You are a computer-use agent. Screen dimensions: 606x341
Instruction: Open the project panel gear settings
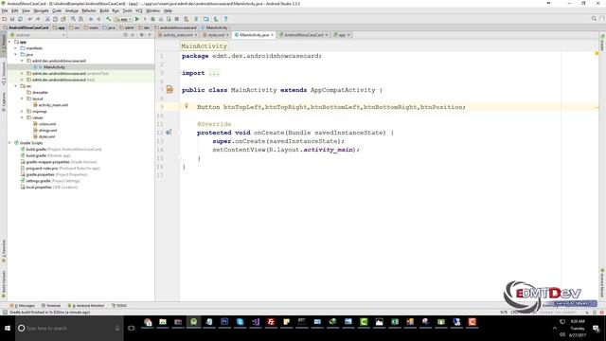[x=142, y=35]
